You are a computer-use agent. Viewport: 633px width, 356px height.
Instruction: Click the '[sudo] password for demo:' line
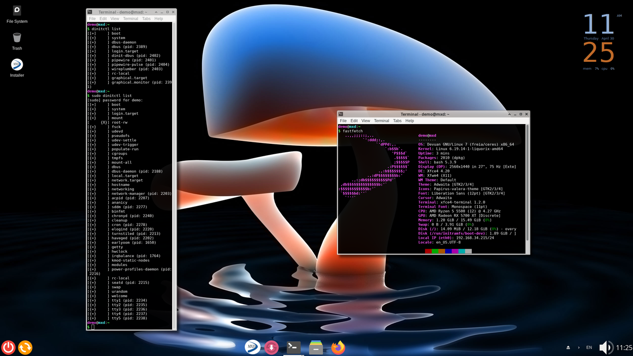pyautogui.click(x=115, y=100)
